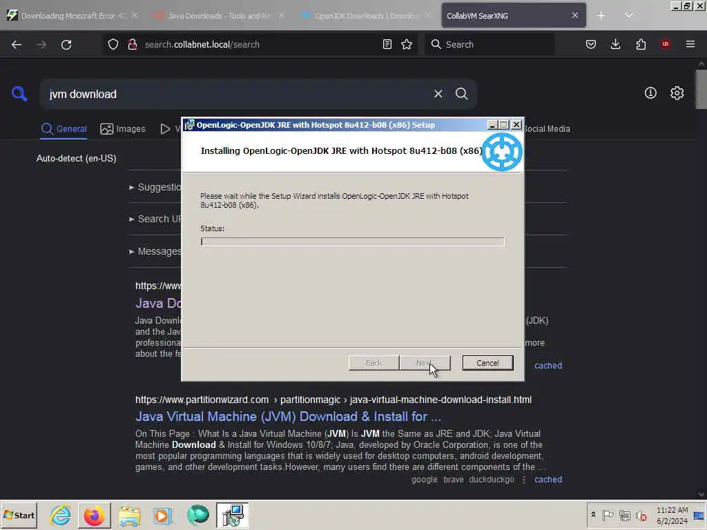Screen dimensions: 707x530
Task: Click the uBlock Origin toolbar icon
Action: (x=666, y=44)
